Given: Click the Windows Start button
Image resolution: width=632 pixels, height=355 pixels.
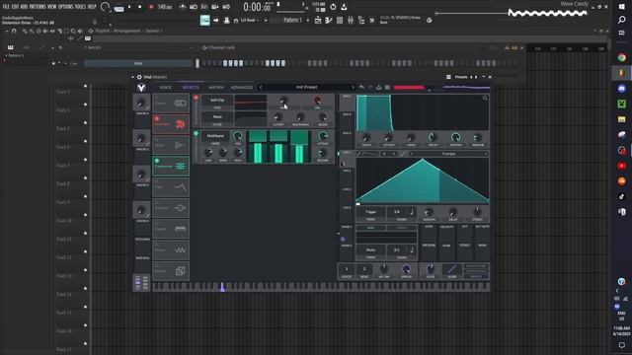Looking at the screenshot, I should click(x=621, y=7).
